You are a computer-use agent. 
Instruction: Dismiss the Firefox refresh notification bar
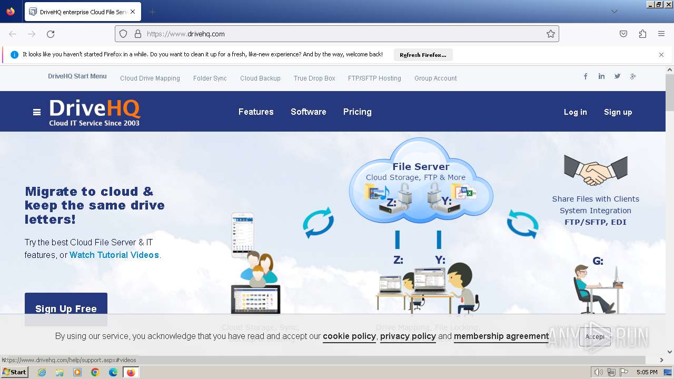pos(661,55)
